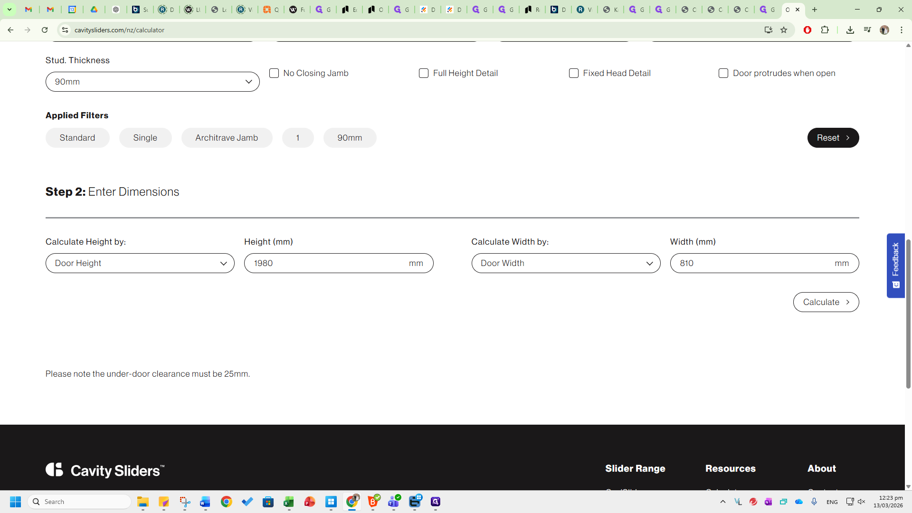Open a new browser tab
912x513 pixels.
click(815, 9)
